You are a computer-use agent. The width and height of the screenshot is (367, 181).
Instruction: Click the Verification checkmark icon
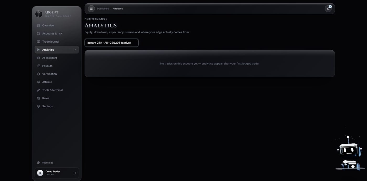[x=39, y=74]
